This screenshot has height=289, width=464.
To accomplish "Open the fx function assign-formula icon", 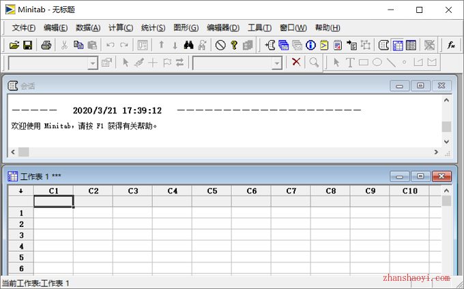I will (x=451, y=45).
